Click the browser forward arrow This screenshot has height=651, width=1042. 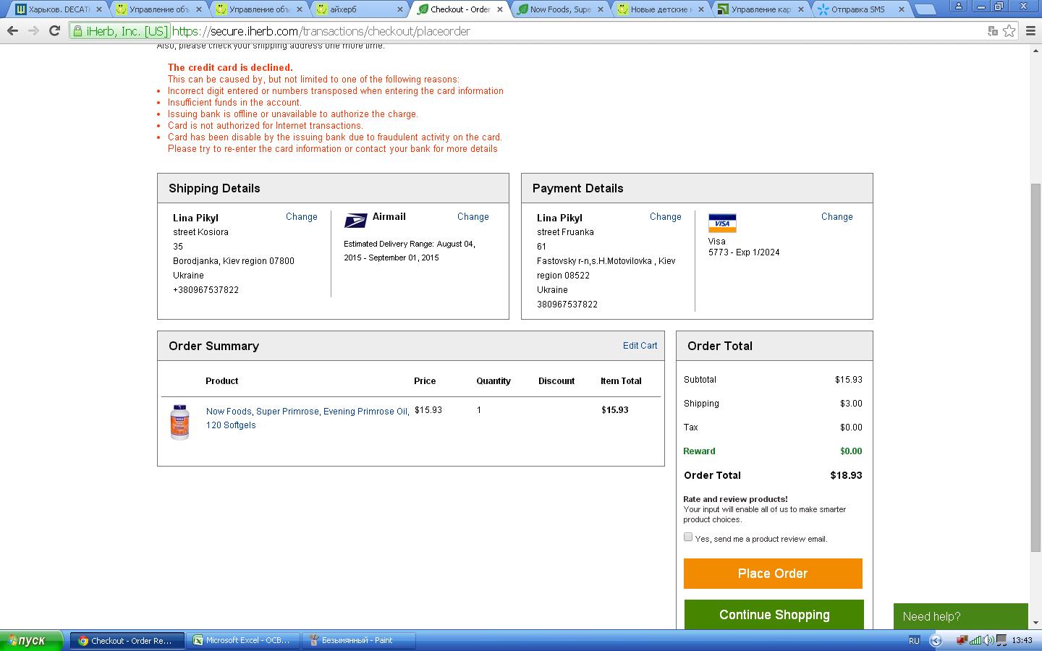coord(33,31)
